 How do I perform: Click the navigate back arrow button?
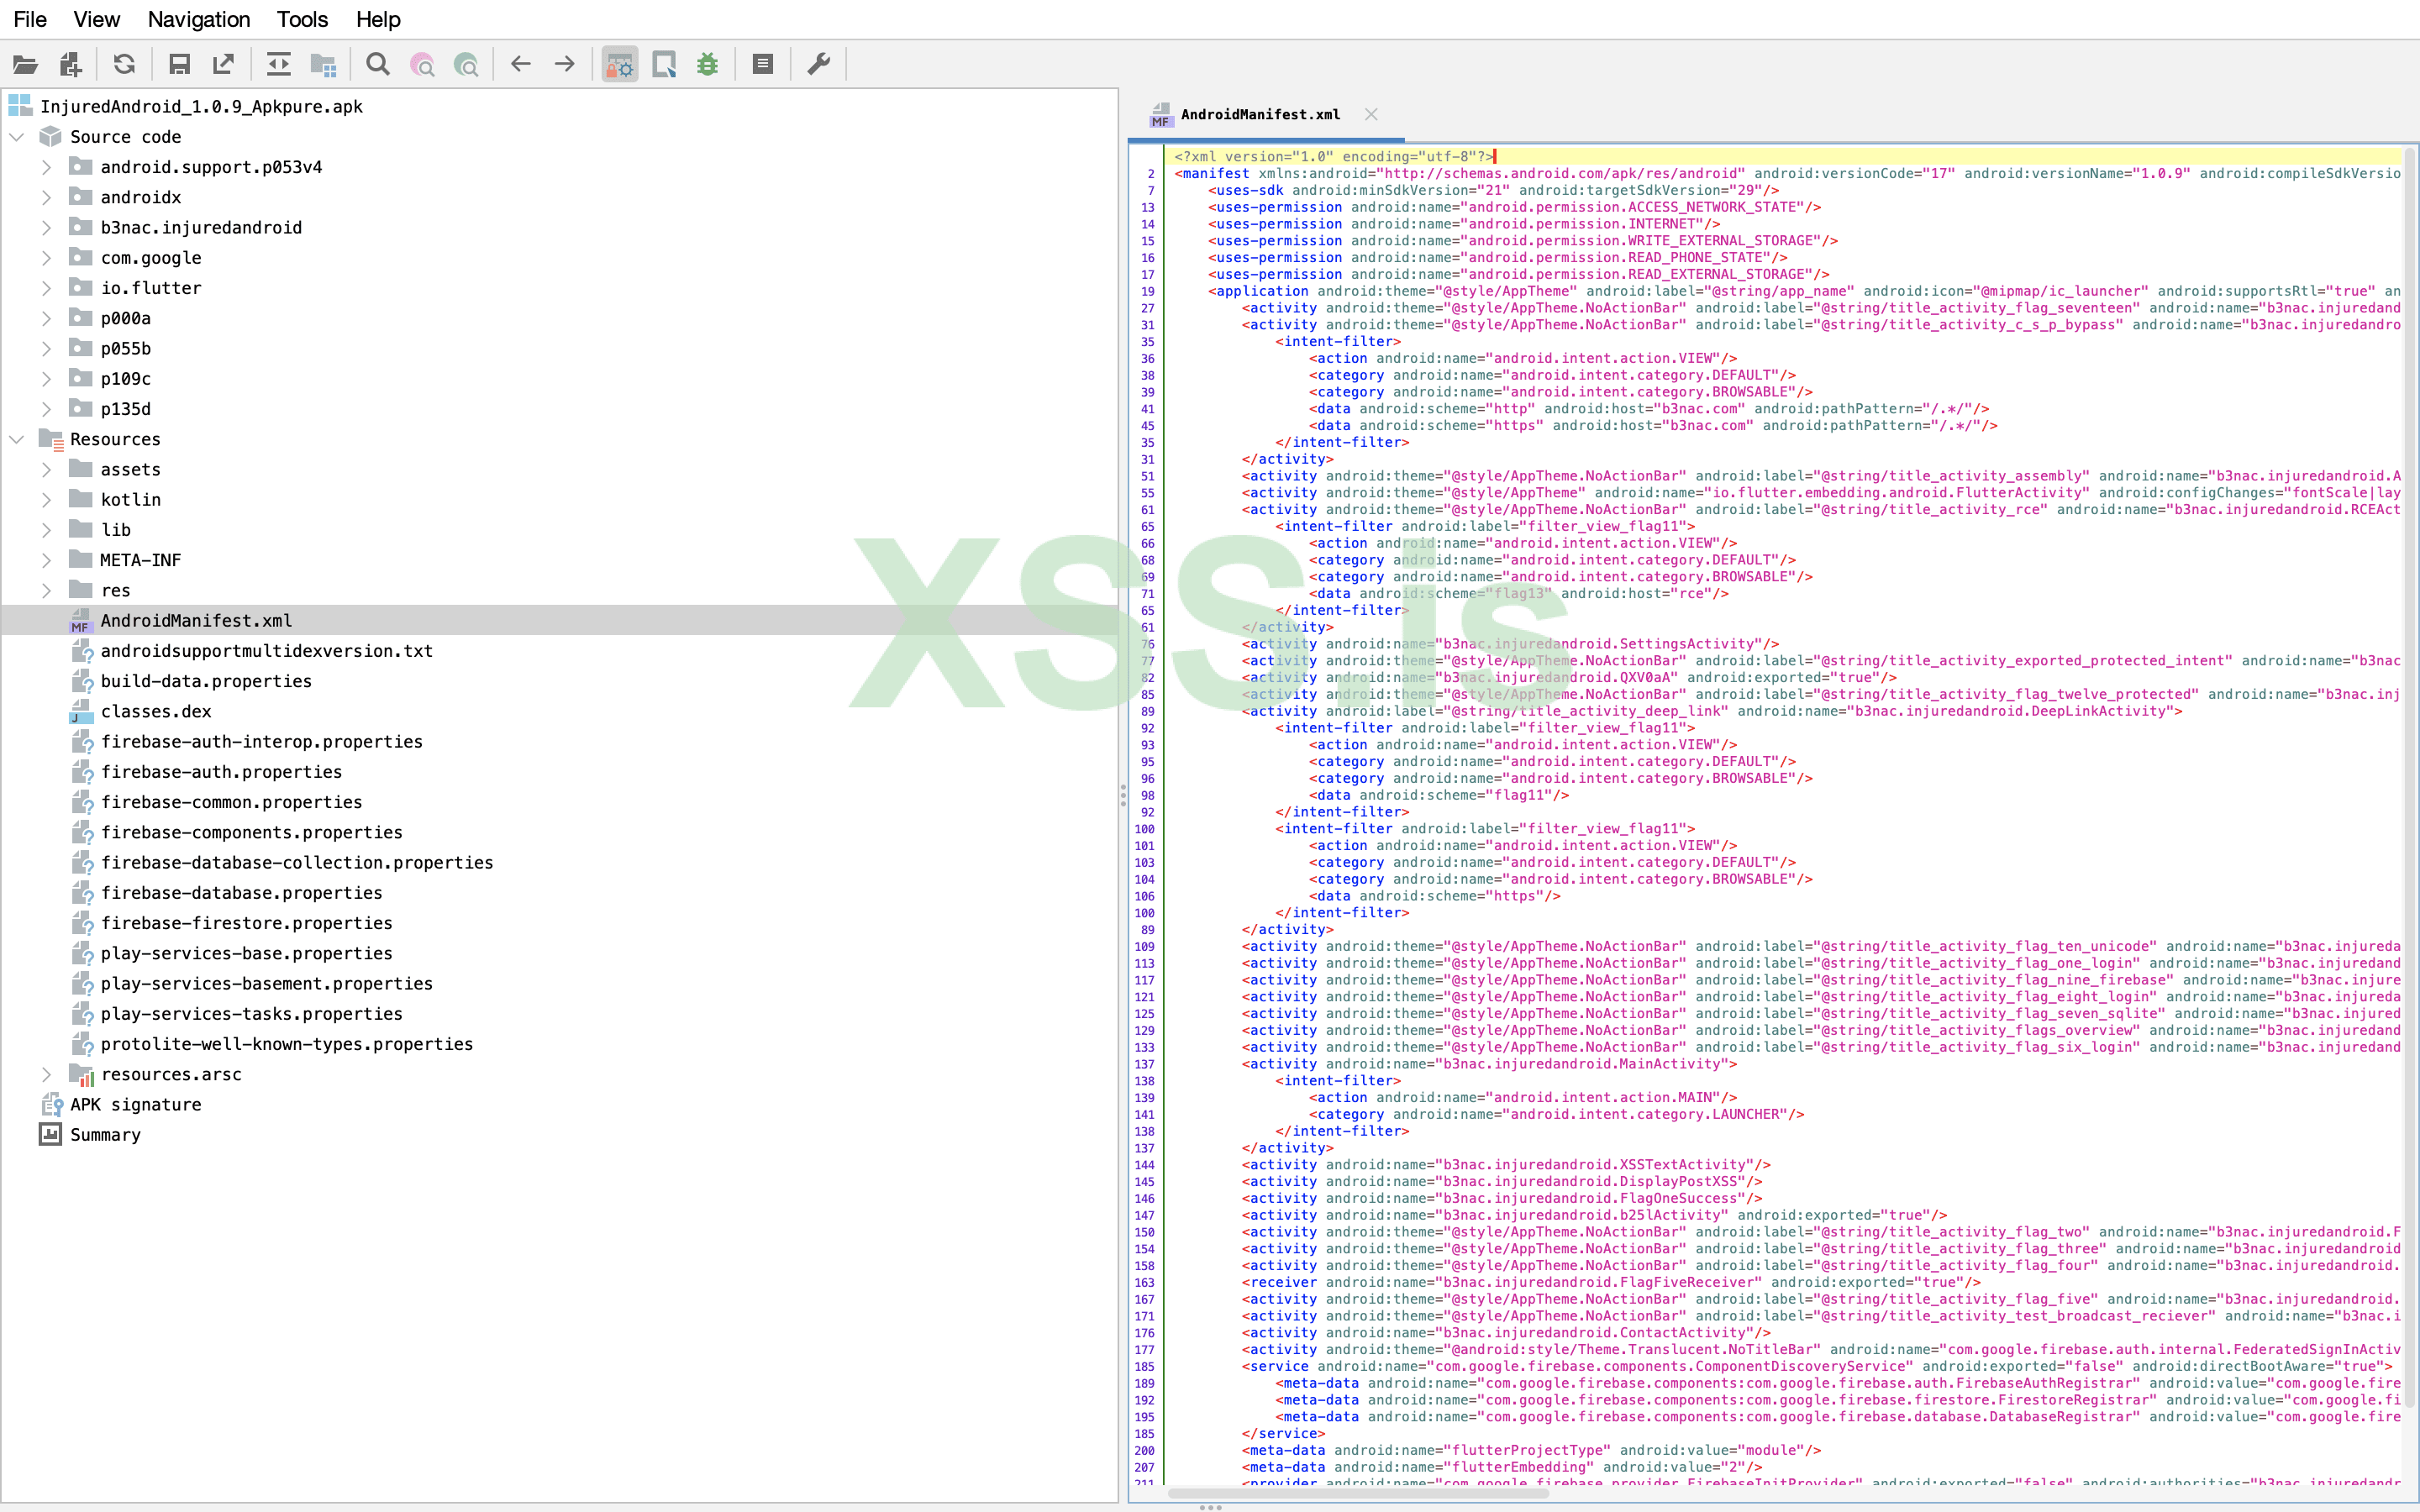(520, 65)
